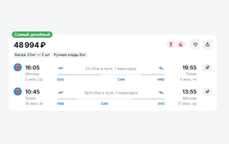Image resolution: width=229 pixels, height=144 pixels.
Task: Click HND arrival code on outbound flight
Action: pos(161,80)
